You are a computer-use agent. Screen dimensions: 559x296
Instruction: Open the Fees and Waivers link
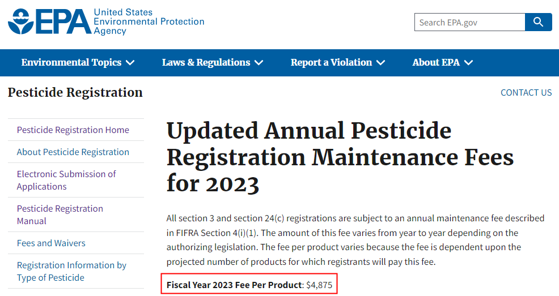point(51,243)
